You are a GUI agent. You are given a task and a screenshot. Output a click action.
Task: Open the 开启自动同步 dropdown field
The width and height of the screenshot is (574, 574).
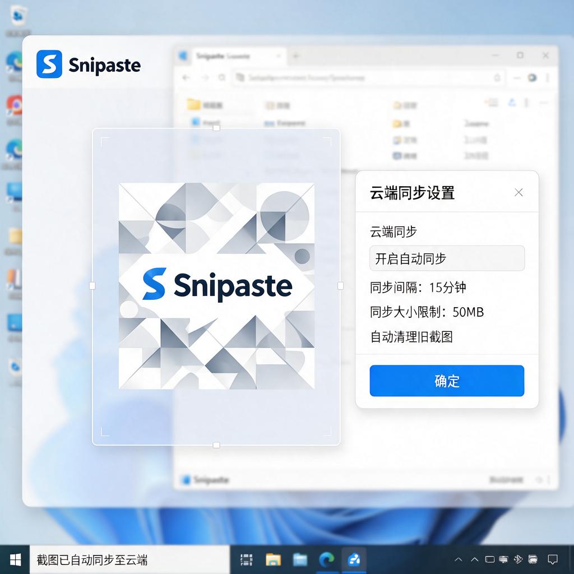coord(447,258)
